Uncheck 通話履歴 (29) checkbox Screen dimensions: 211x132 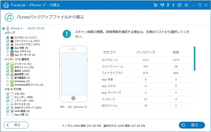click(8, 74)
